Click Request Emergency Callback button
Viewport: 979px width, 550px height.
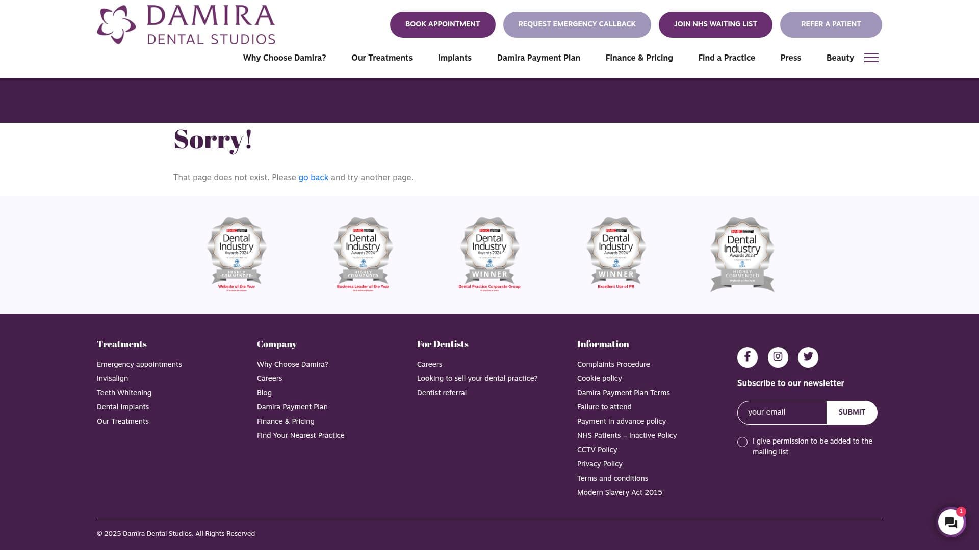577,24
